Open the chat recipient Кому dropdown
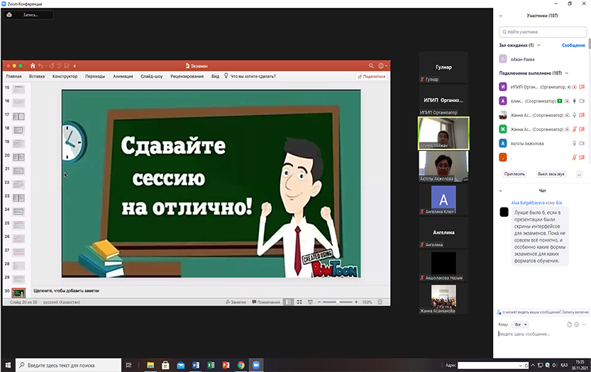591x372 pixels. click(520, 325)
